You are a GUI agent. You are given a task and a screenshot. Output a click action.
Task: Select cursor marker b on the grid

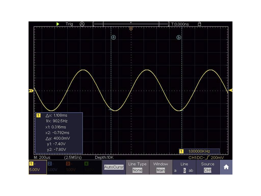pos(179,38)
